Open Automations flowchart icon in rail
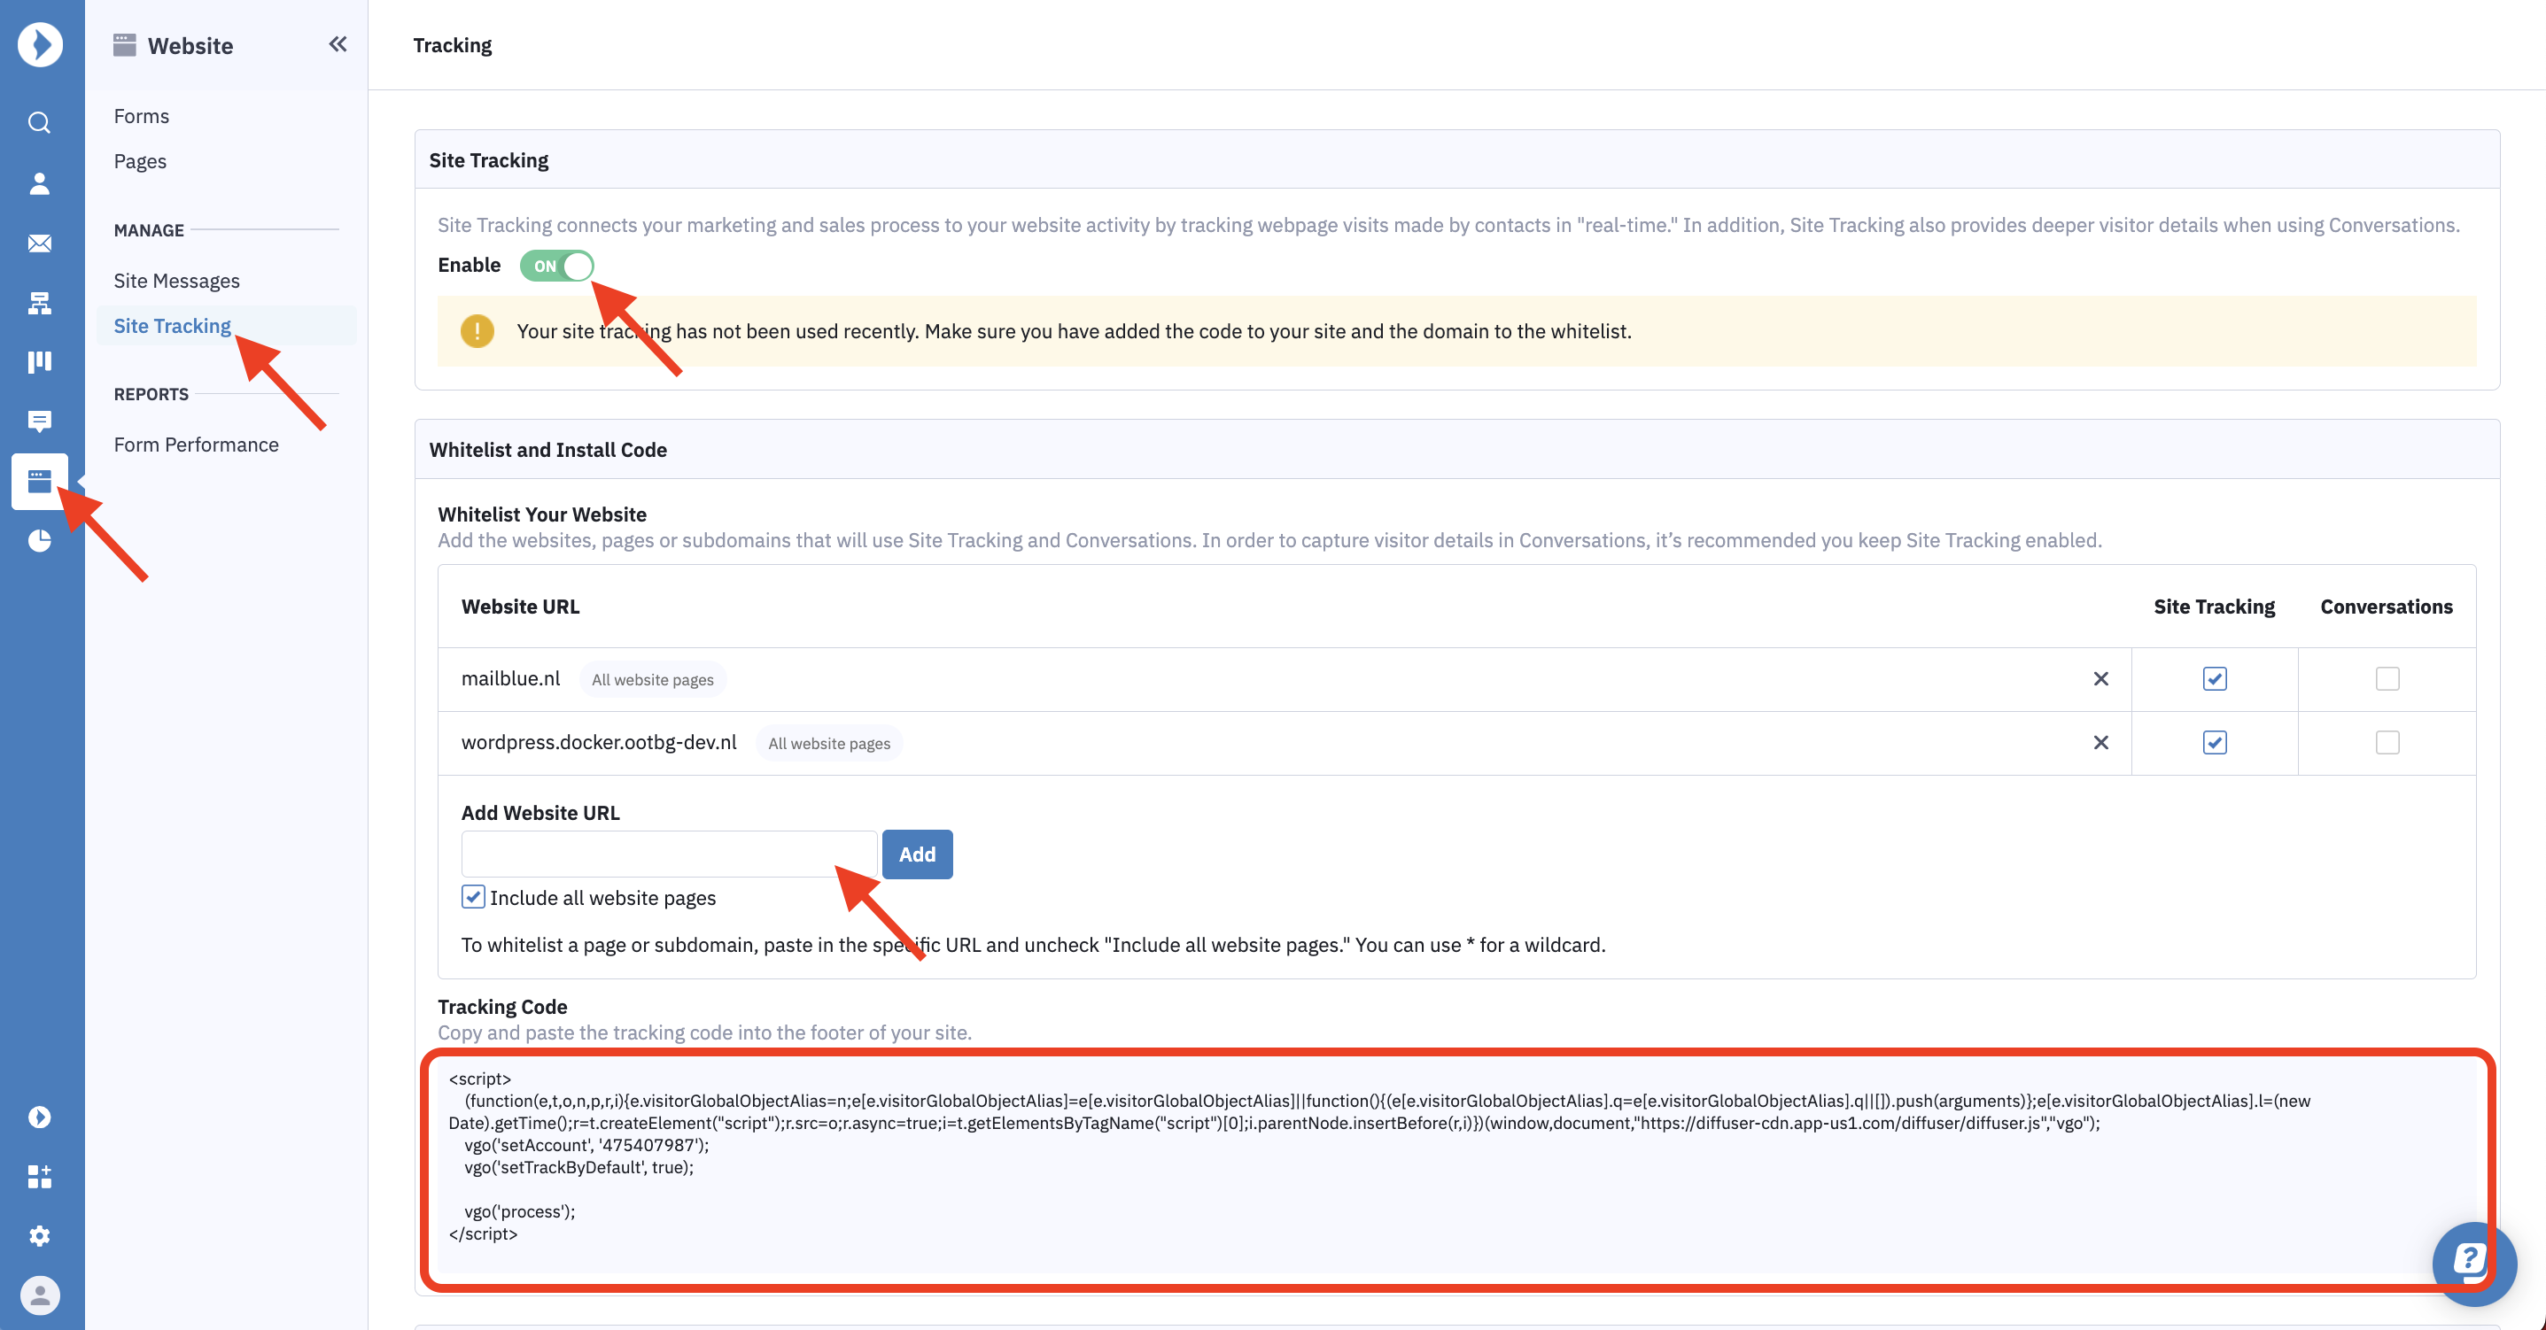The height and width of the screenshot is (1330, 2546). (x=40, y=302)
